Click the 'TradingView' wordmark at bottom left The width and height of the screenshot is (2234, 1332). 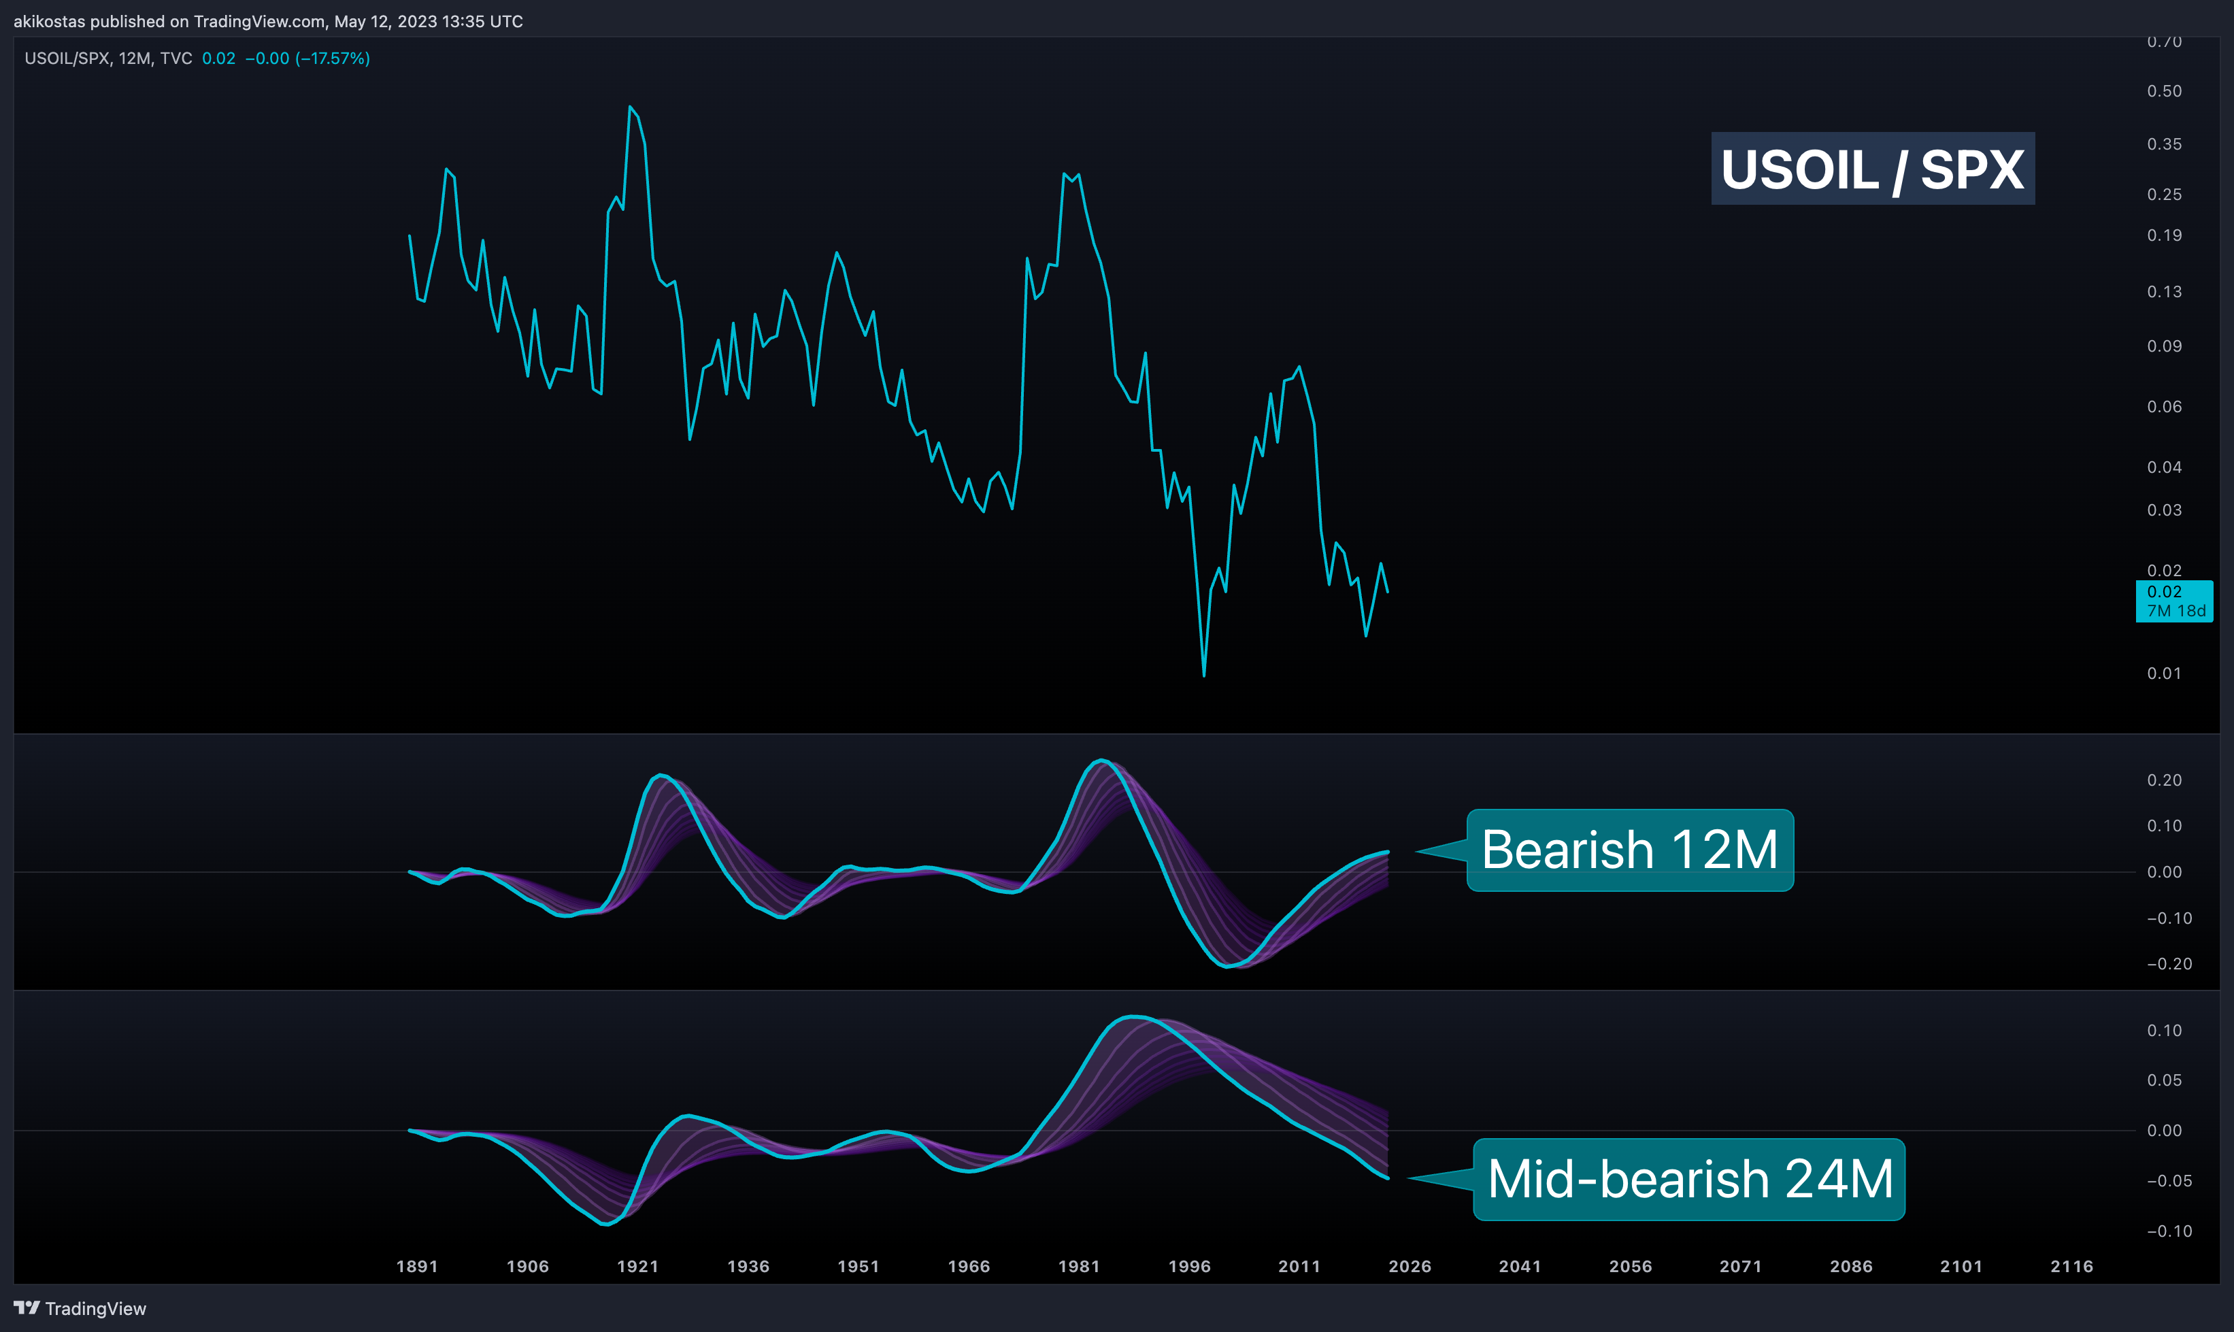(96, 1309)
